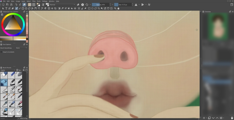Screen dimensions: 234x120
Task: Select the Move tool
Action: pos(52,8)
